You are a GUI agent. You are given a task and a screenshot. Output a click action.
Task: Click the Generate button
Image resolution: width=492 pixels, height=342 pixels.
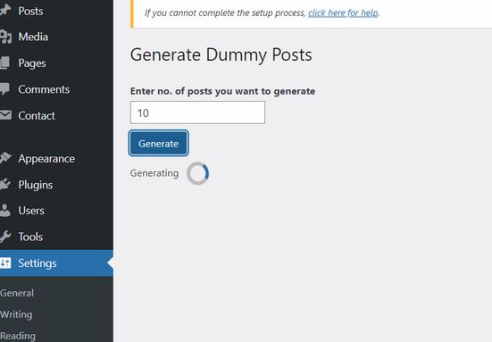pos(158,143)
